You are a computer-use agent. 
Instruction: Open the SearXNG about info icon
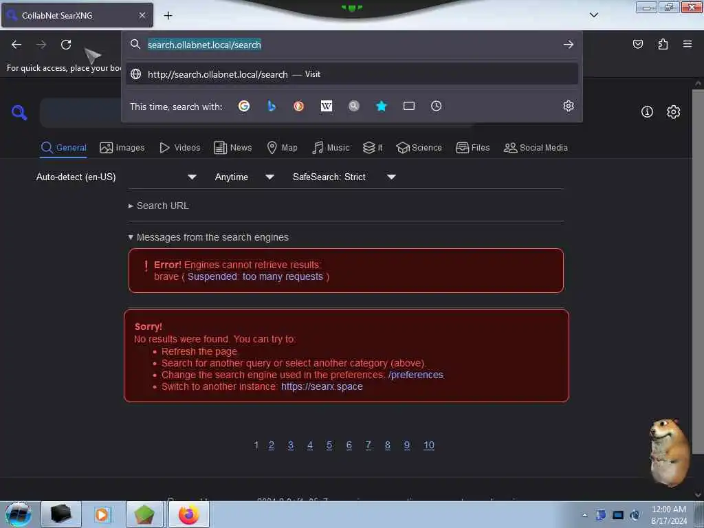647,112
